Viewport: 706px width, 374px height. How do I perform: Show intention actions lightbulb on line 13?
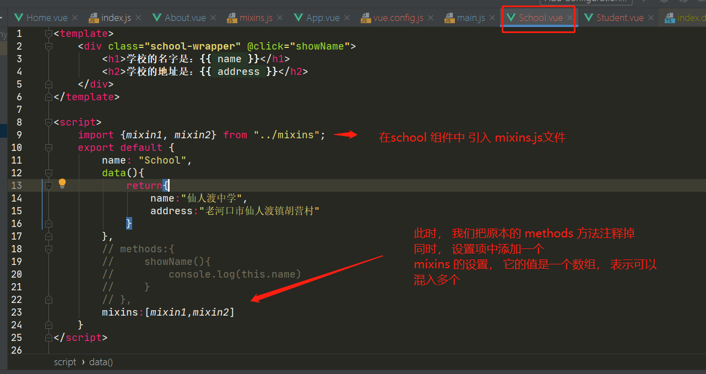[62, 183]
